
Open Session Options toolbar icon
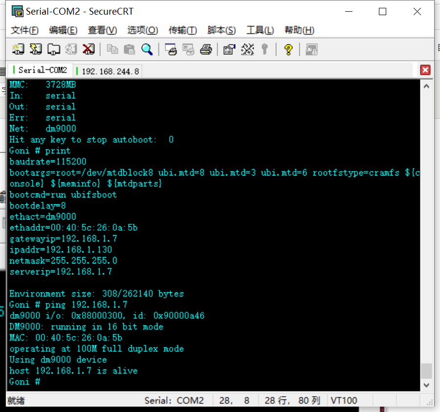pyautogui.click(x=229, y=49)
